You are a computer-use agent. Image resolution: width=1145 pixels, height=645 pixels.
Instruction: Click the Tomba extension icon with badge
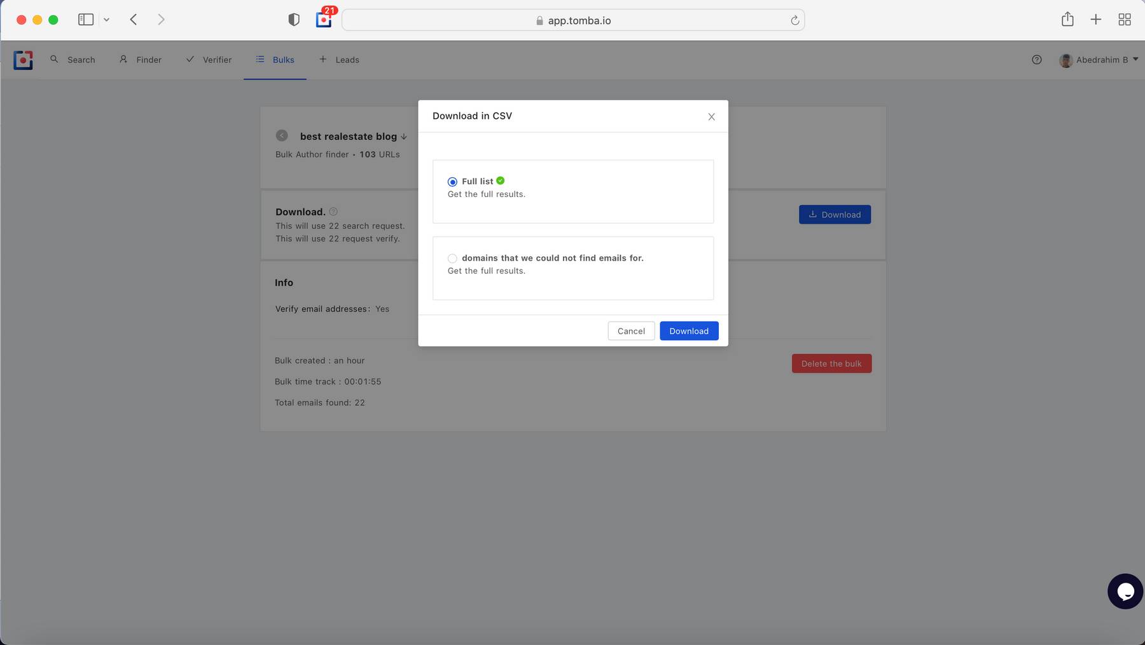point(324,19)
